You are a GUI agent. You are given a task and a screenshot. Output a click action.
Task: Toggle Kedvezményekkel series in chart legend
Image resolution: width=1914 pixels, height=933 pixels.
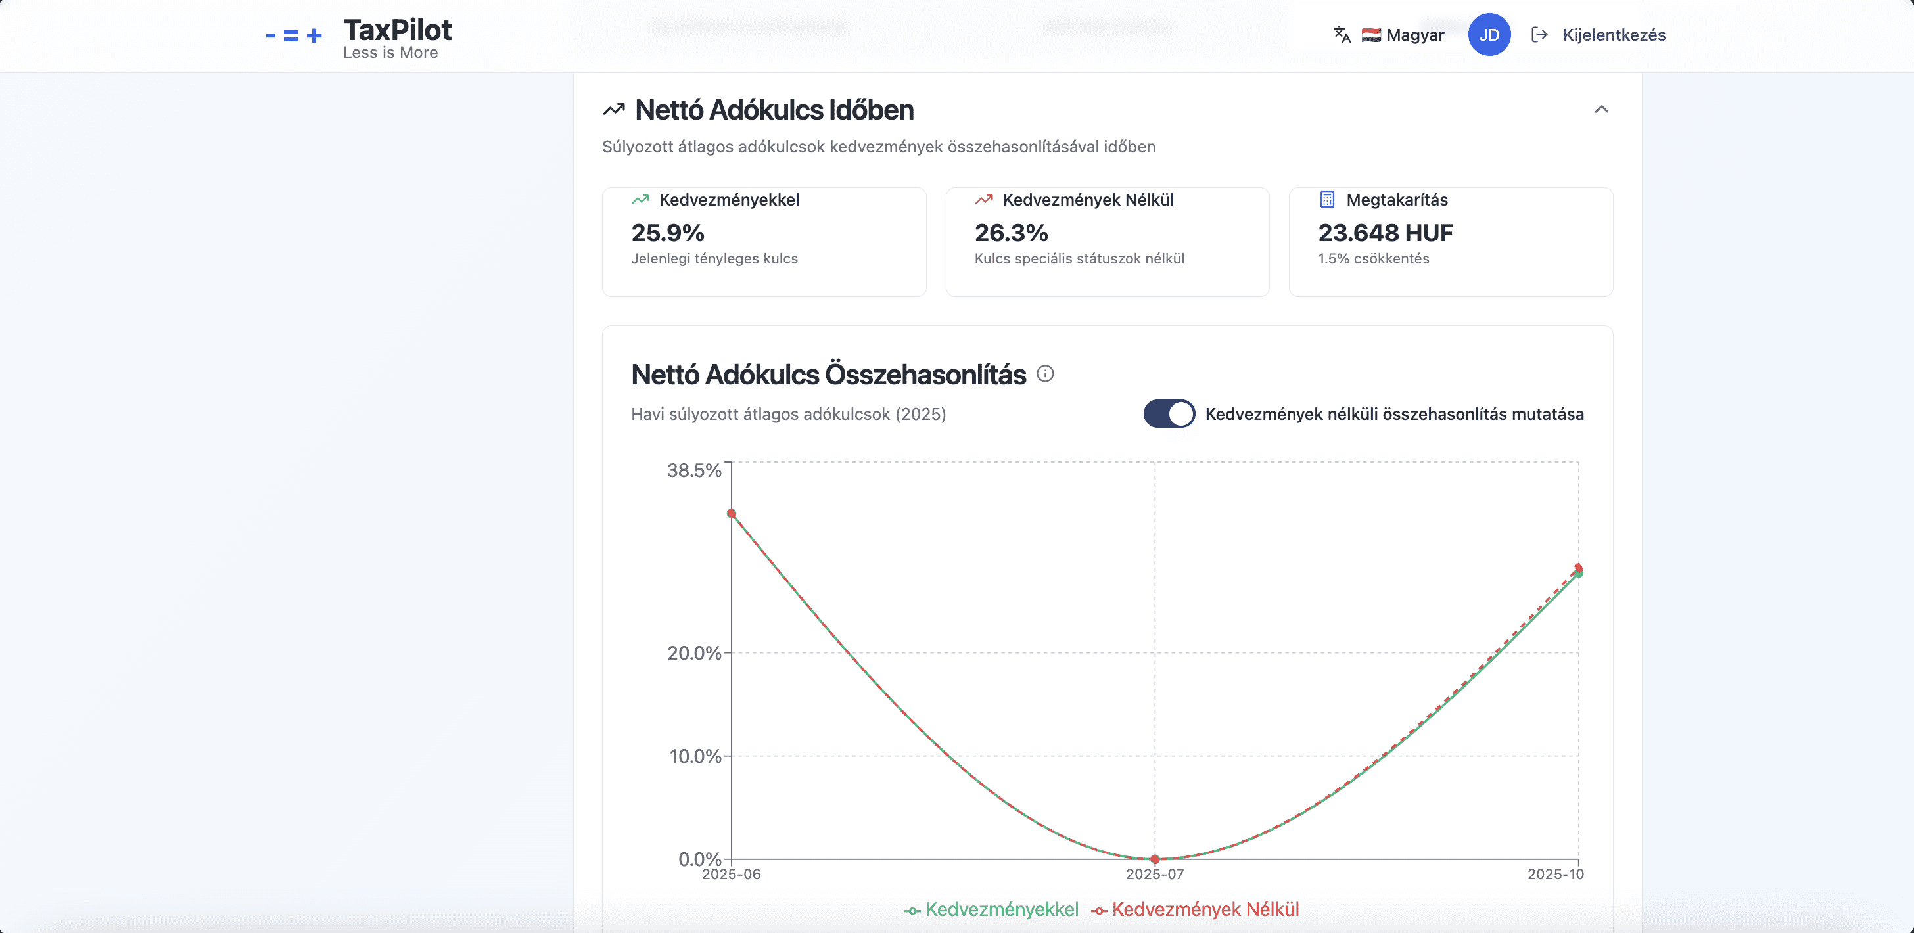point(991,909)
